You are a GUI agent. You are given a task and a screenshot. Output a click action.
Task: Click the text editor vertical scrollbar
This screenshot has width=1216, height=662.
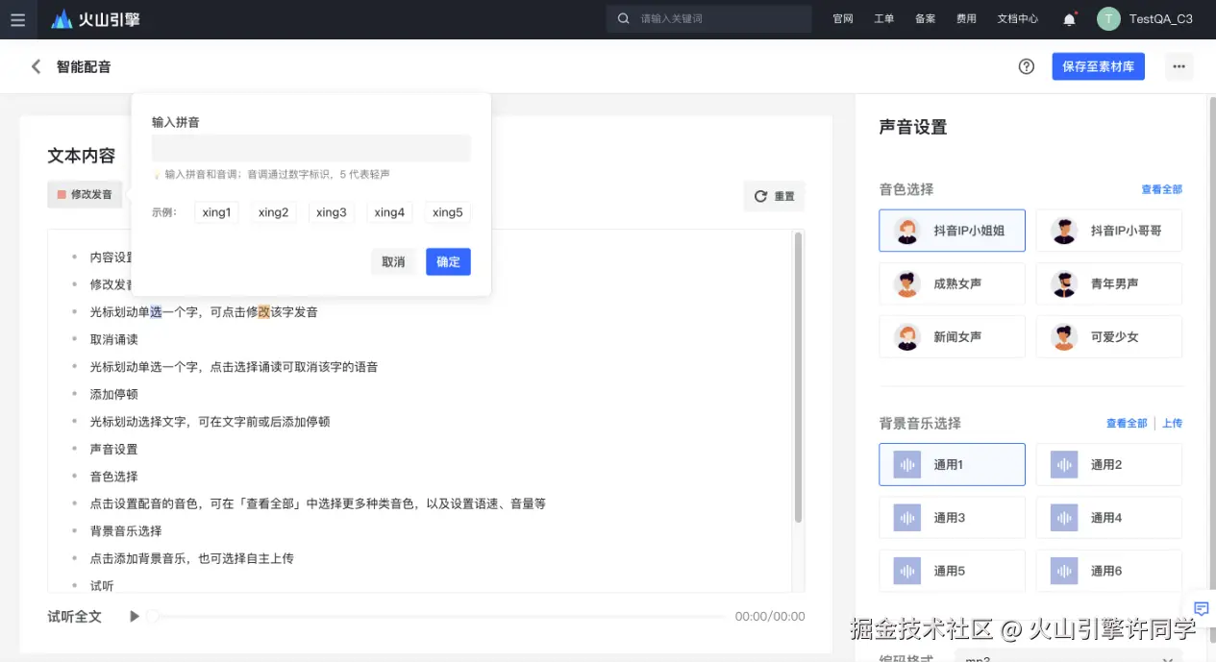(798, 378)
